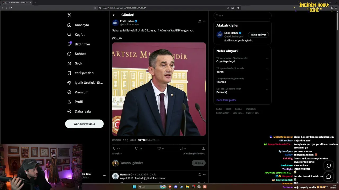
Task: Open File Explorer from the taskbar
Action: (187, 187)
